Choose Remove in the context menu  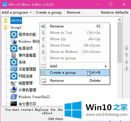point(75,81)
